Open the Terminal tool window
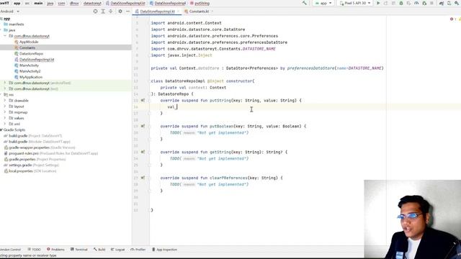This screenshot has height=259, width=461. (x=79, y=250)
